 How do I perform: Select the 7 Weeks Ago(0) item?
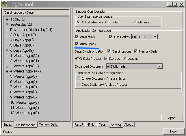tap(23, 87)
